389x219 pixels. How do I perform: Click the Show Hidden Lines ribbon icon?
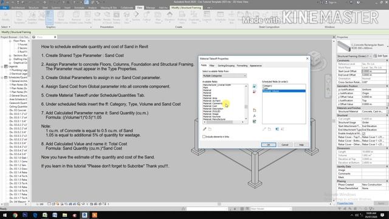[x=61, y=18]
